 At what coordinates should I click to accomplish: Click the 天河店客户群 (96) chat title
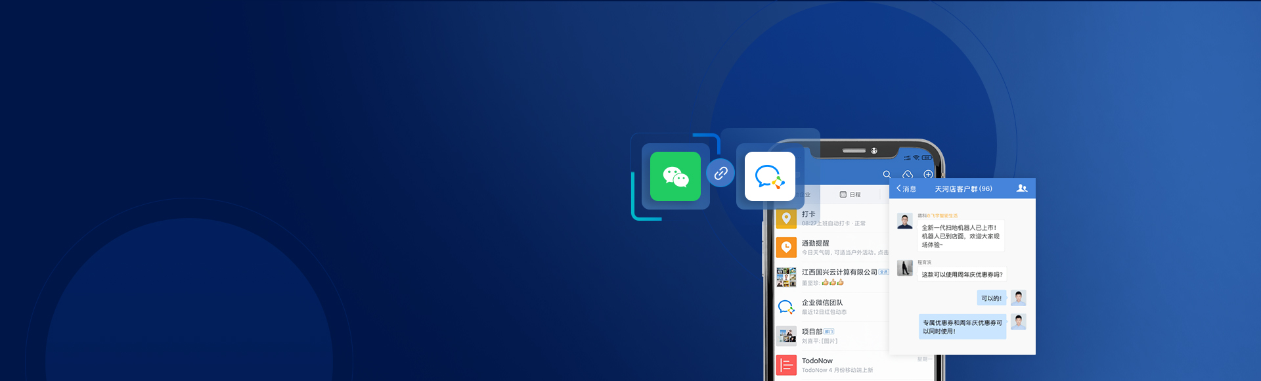pos(963,189)
